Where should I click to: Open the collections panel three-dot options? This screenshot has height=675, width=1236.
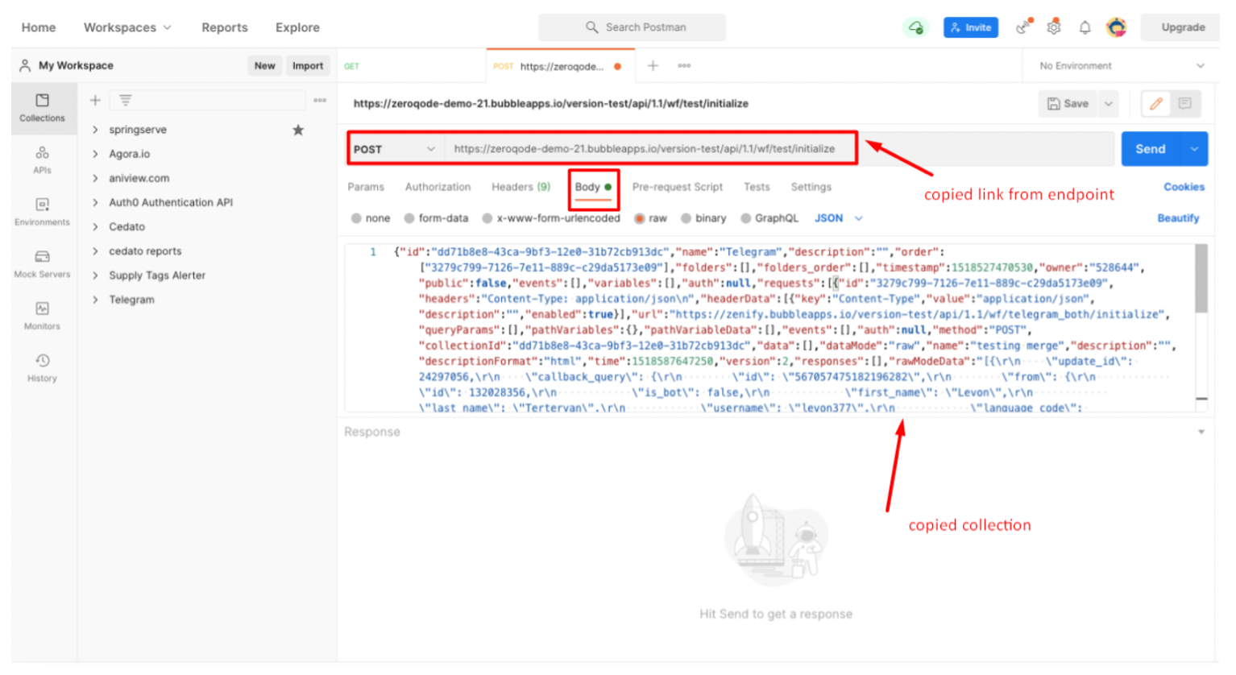click(x=320, y=100)
